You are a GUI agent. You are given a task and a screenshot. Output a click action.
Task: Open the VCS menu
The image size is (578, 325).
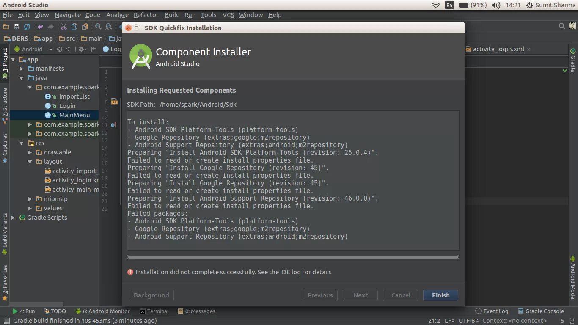[228, 15]
